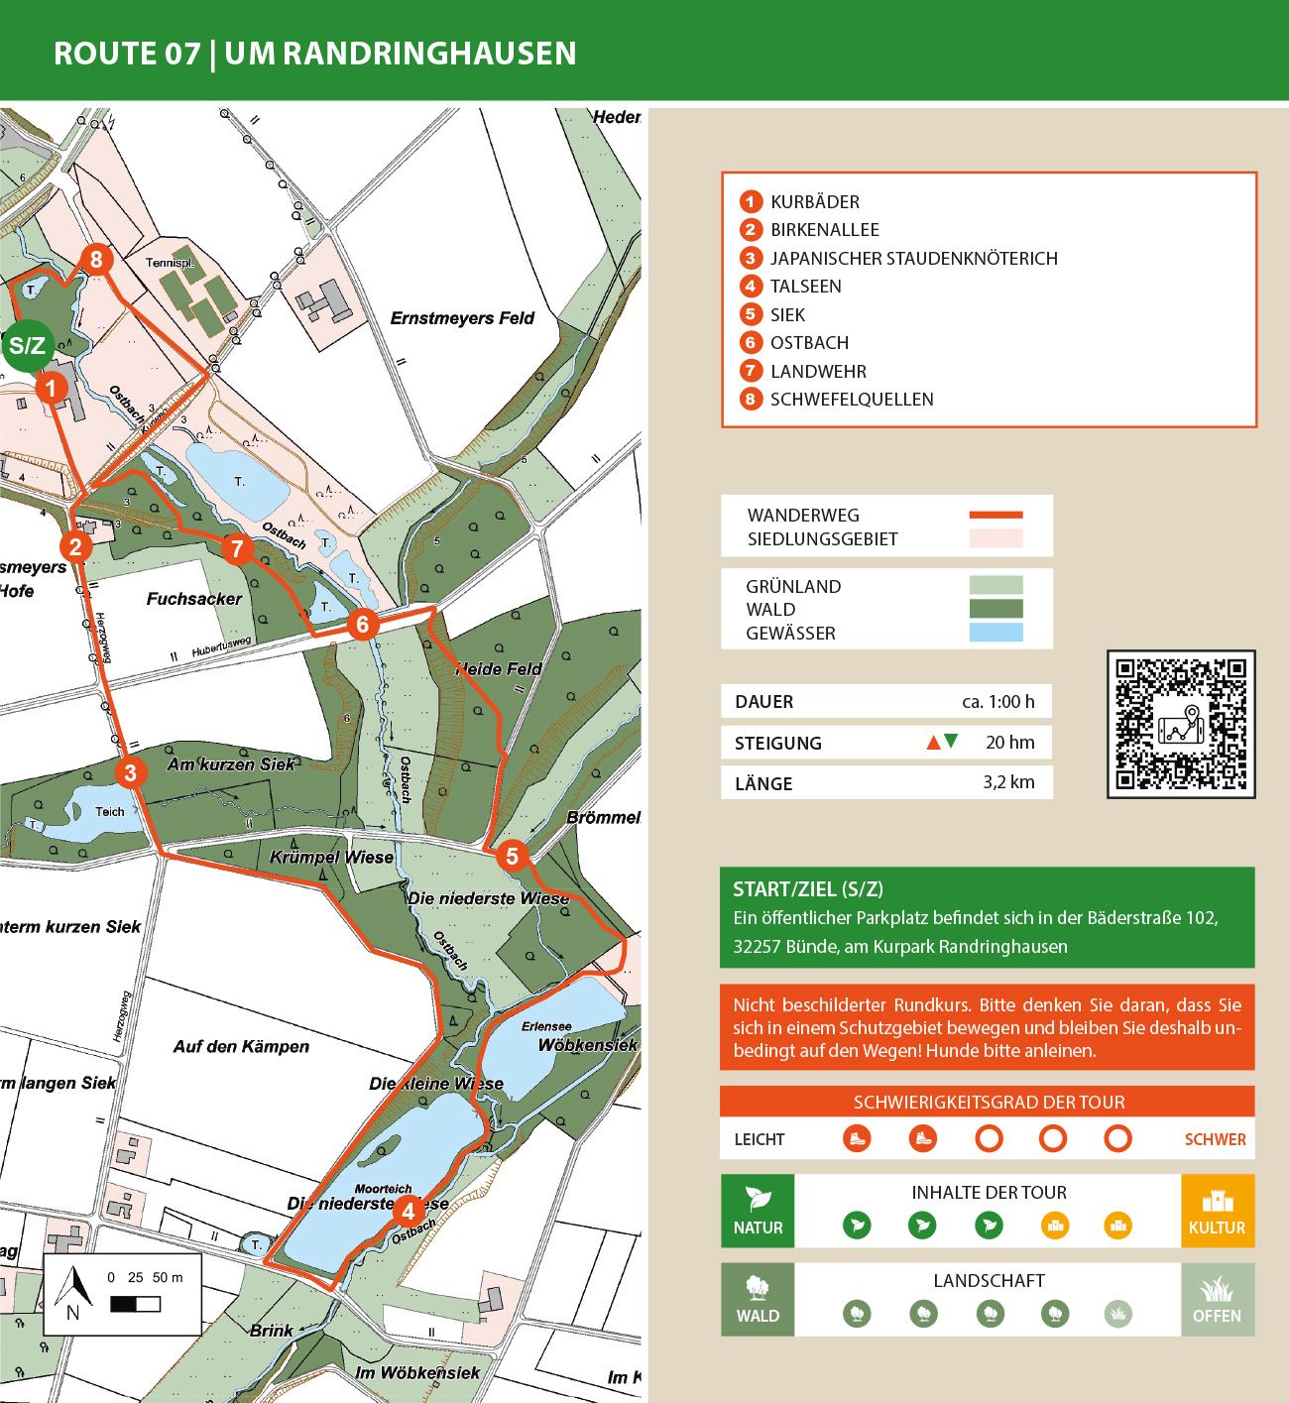This screenshot has height=1403, width=1289.
Task: Toggle the last difficulty circle beside SCHWER
Action: (1116, 1137)
